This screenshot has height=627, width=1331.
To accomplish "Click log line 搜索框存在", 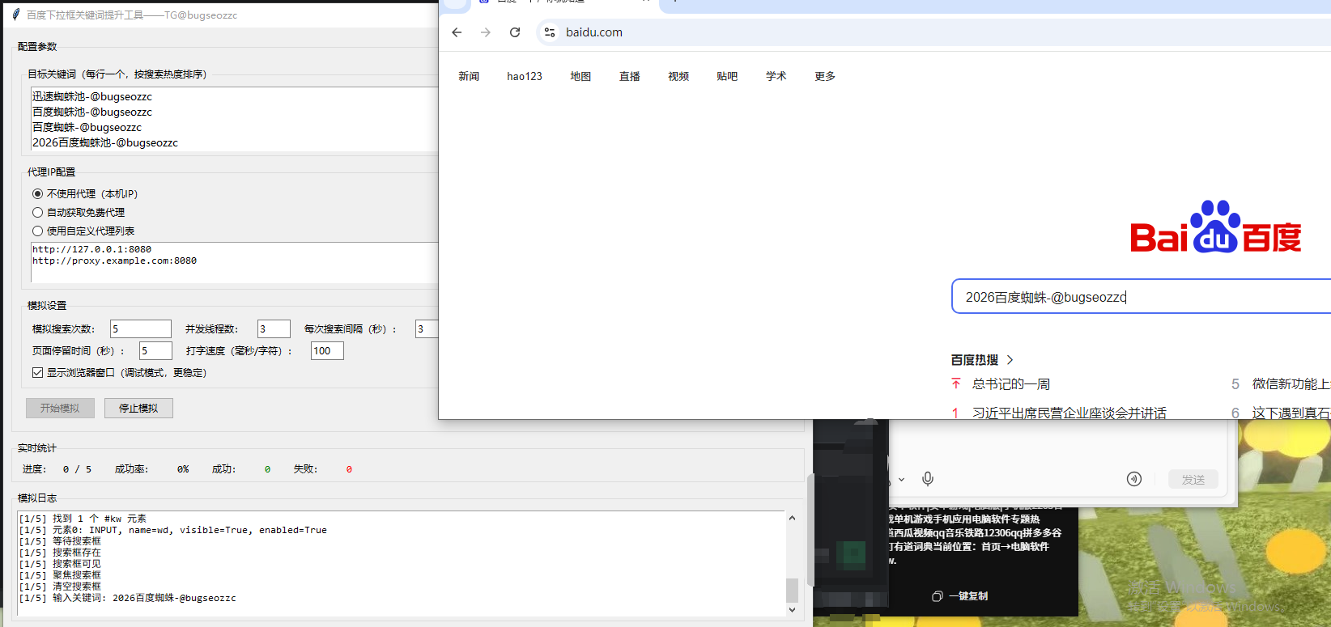I will (60, 553).
